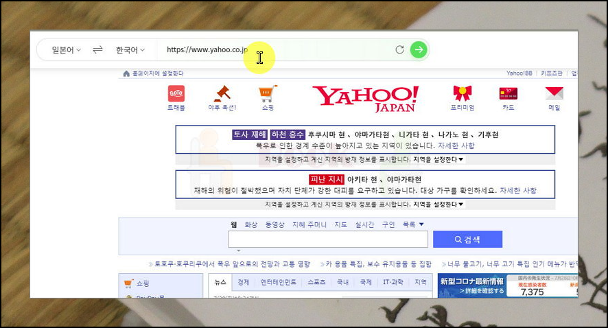
Task: Click the Yahoo search text box
Action: click(328, 239)
